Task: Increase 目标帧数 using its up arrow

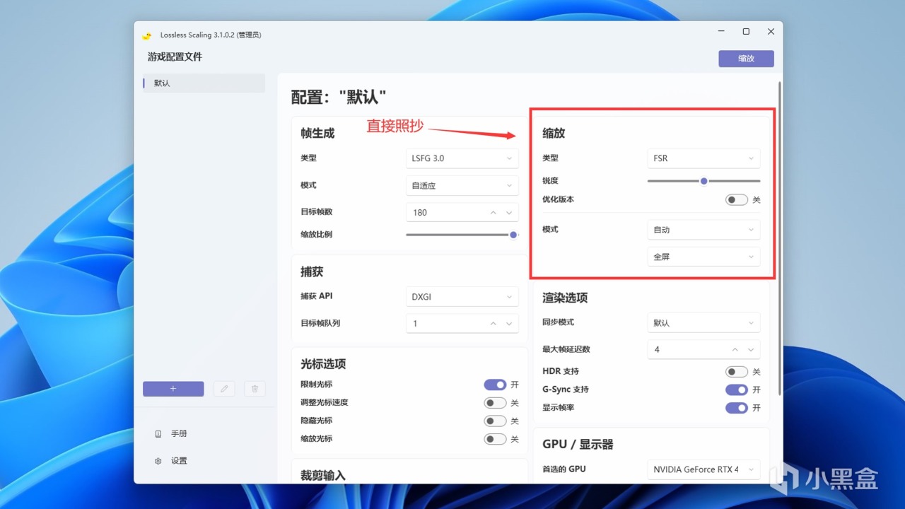Action: pos(494,213)
